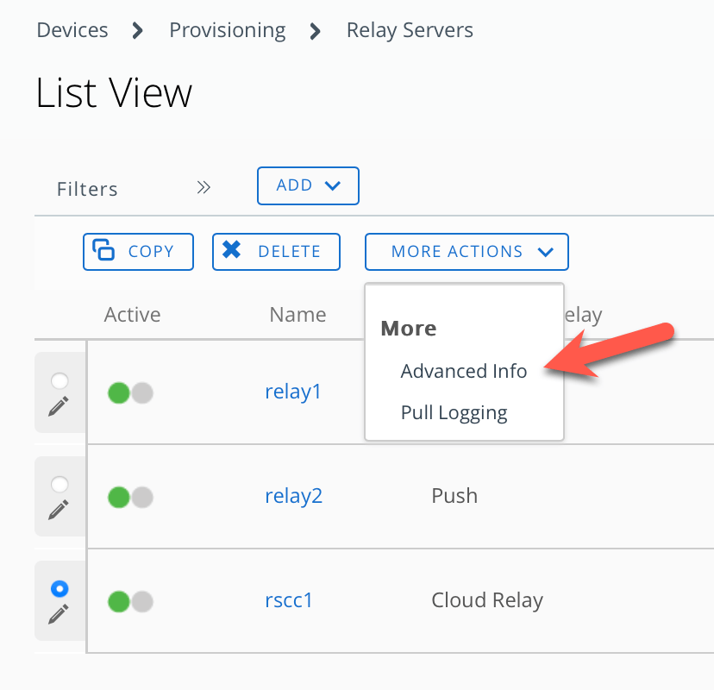Click the green active status indicator for relay1
This screenshot has width=714, height=690.
point(119,393)
